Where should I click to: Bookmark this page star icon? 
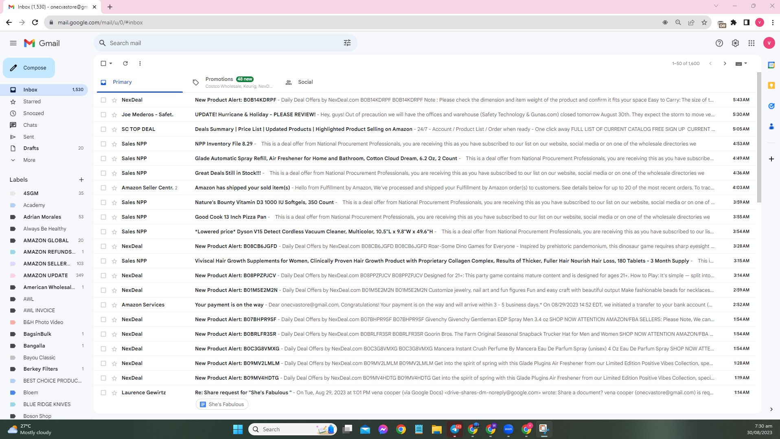pos(704,22)
